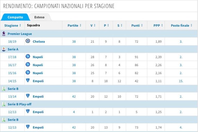Viewport: 198px width, 132px height.
Task: Click the Chelsea club crest icon
Action: tap(28, 41)
